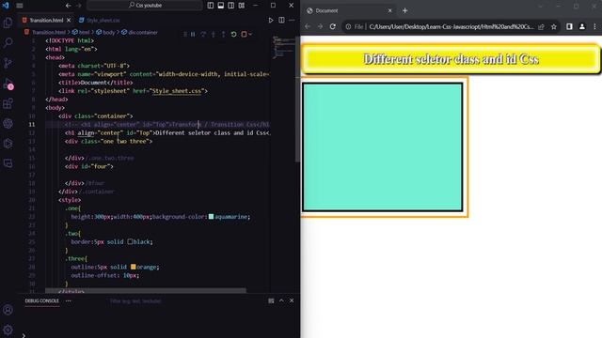Open the Extensions view
The width and height of the screenshot is (602, 338).
8,103
